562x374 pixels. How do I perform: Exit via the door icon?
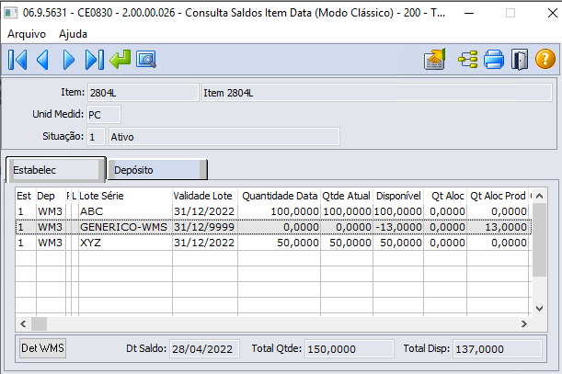click(520, 60)
